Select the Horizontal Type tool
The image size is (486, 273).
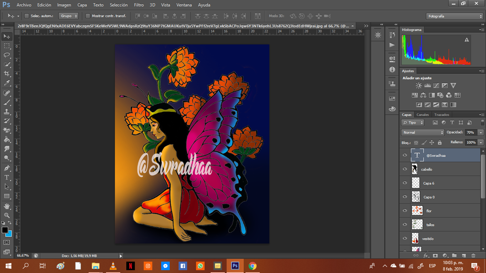[7, 177]
